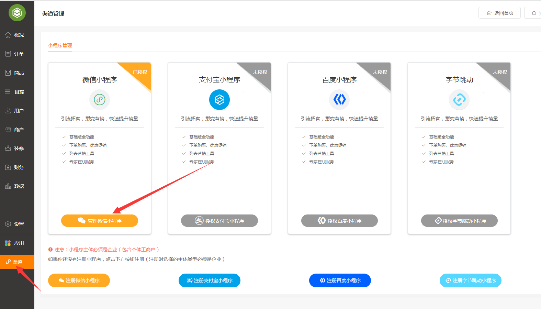
Task: Open 概况 overview in the sidebar
Action: 14,35
